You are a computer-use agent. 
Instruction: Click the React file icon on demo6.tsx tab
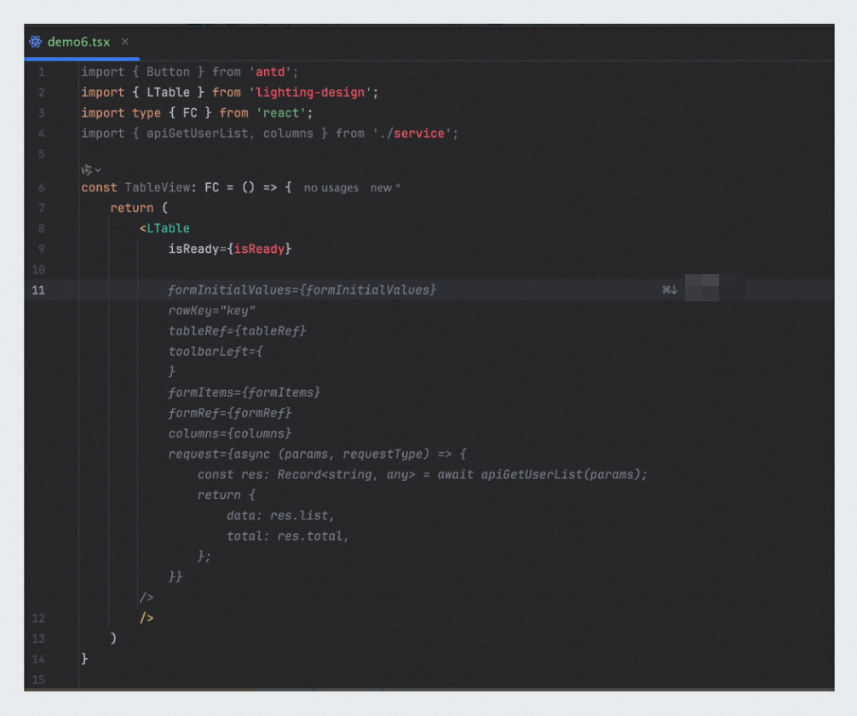point(36,42)
